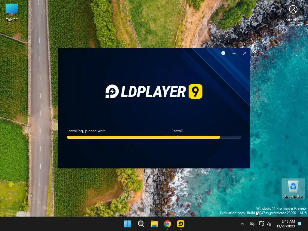Click the LDPlayer 9 logo
The image size is (308, 231).
coord(154,91)
